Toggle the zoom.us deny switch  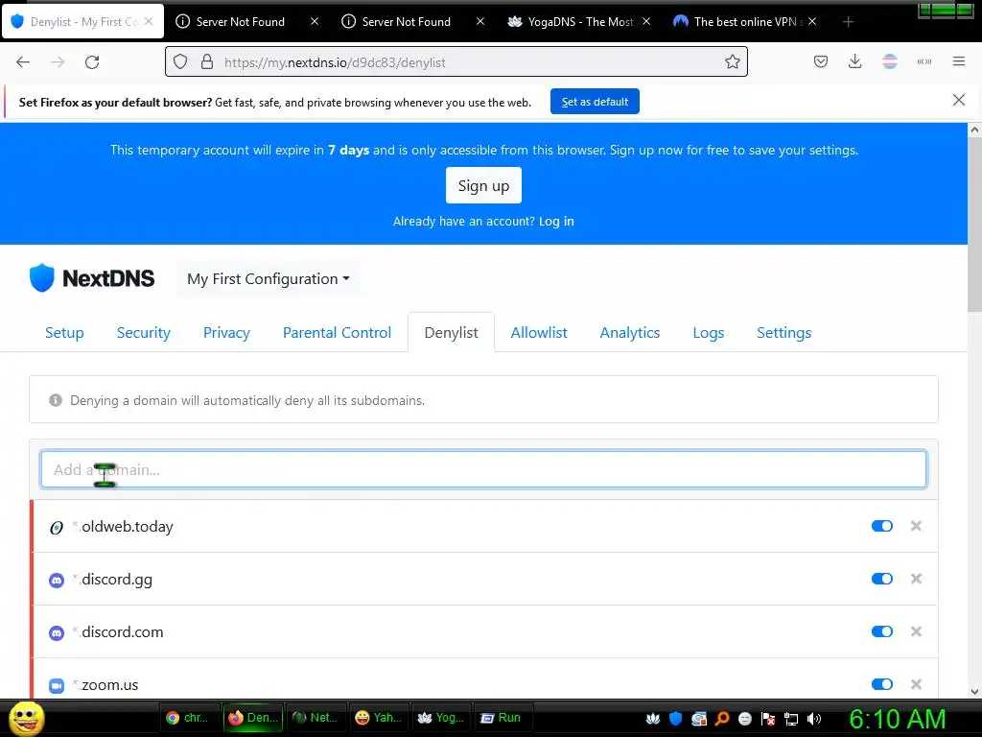click(x=882, y=683)
